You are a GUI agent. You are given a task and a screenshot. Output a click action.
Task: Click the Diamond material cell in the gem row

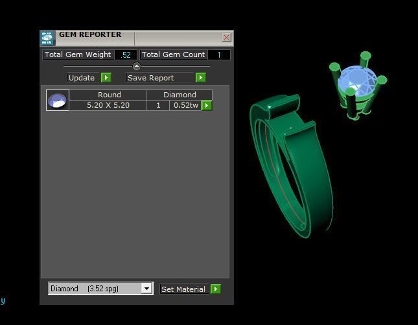pyautogui.click(x=180, y=95)
